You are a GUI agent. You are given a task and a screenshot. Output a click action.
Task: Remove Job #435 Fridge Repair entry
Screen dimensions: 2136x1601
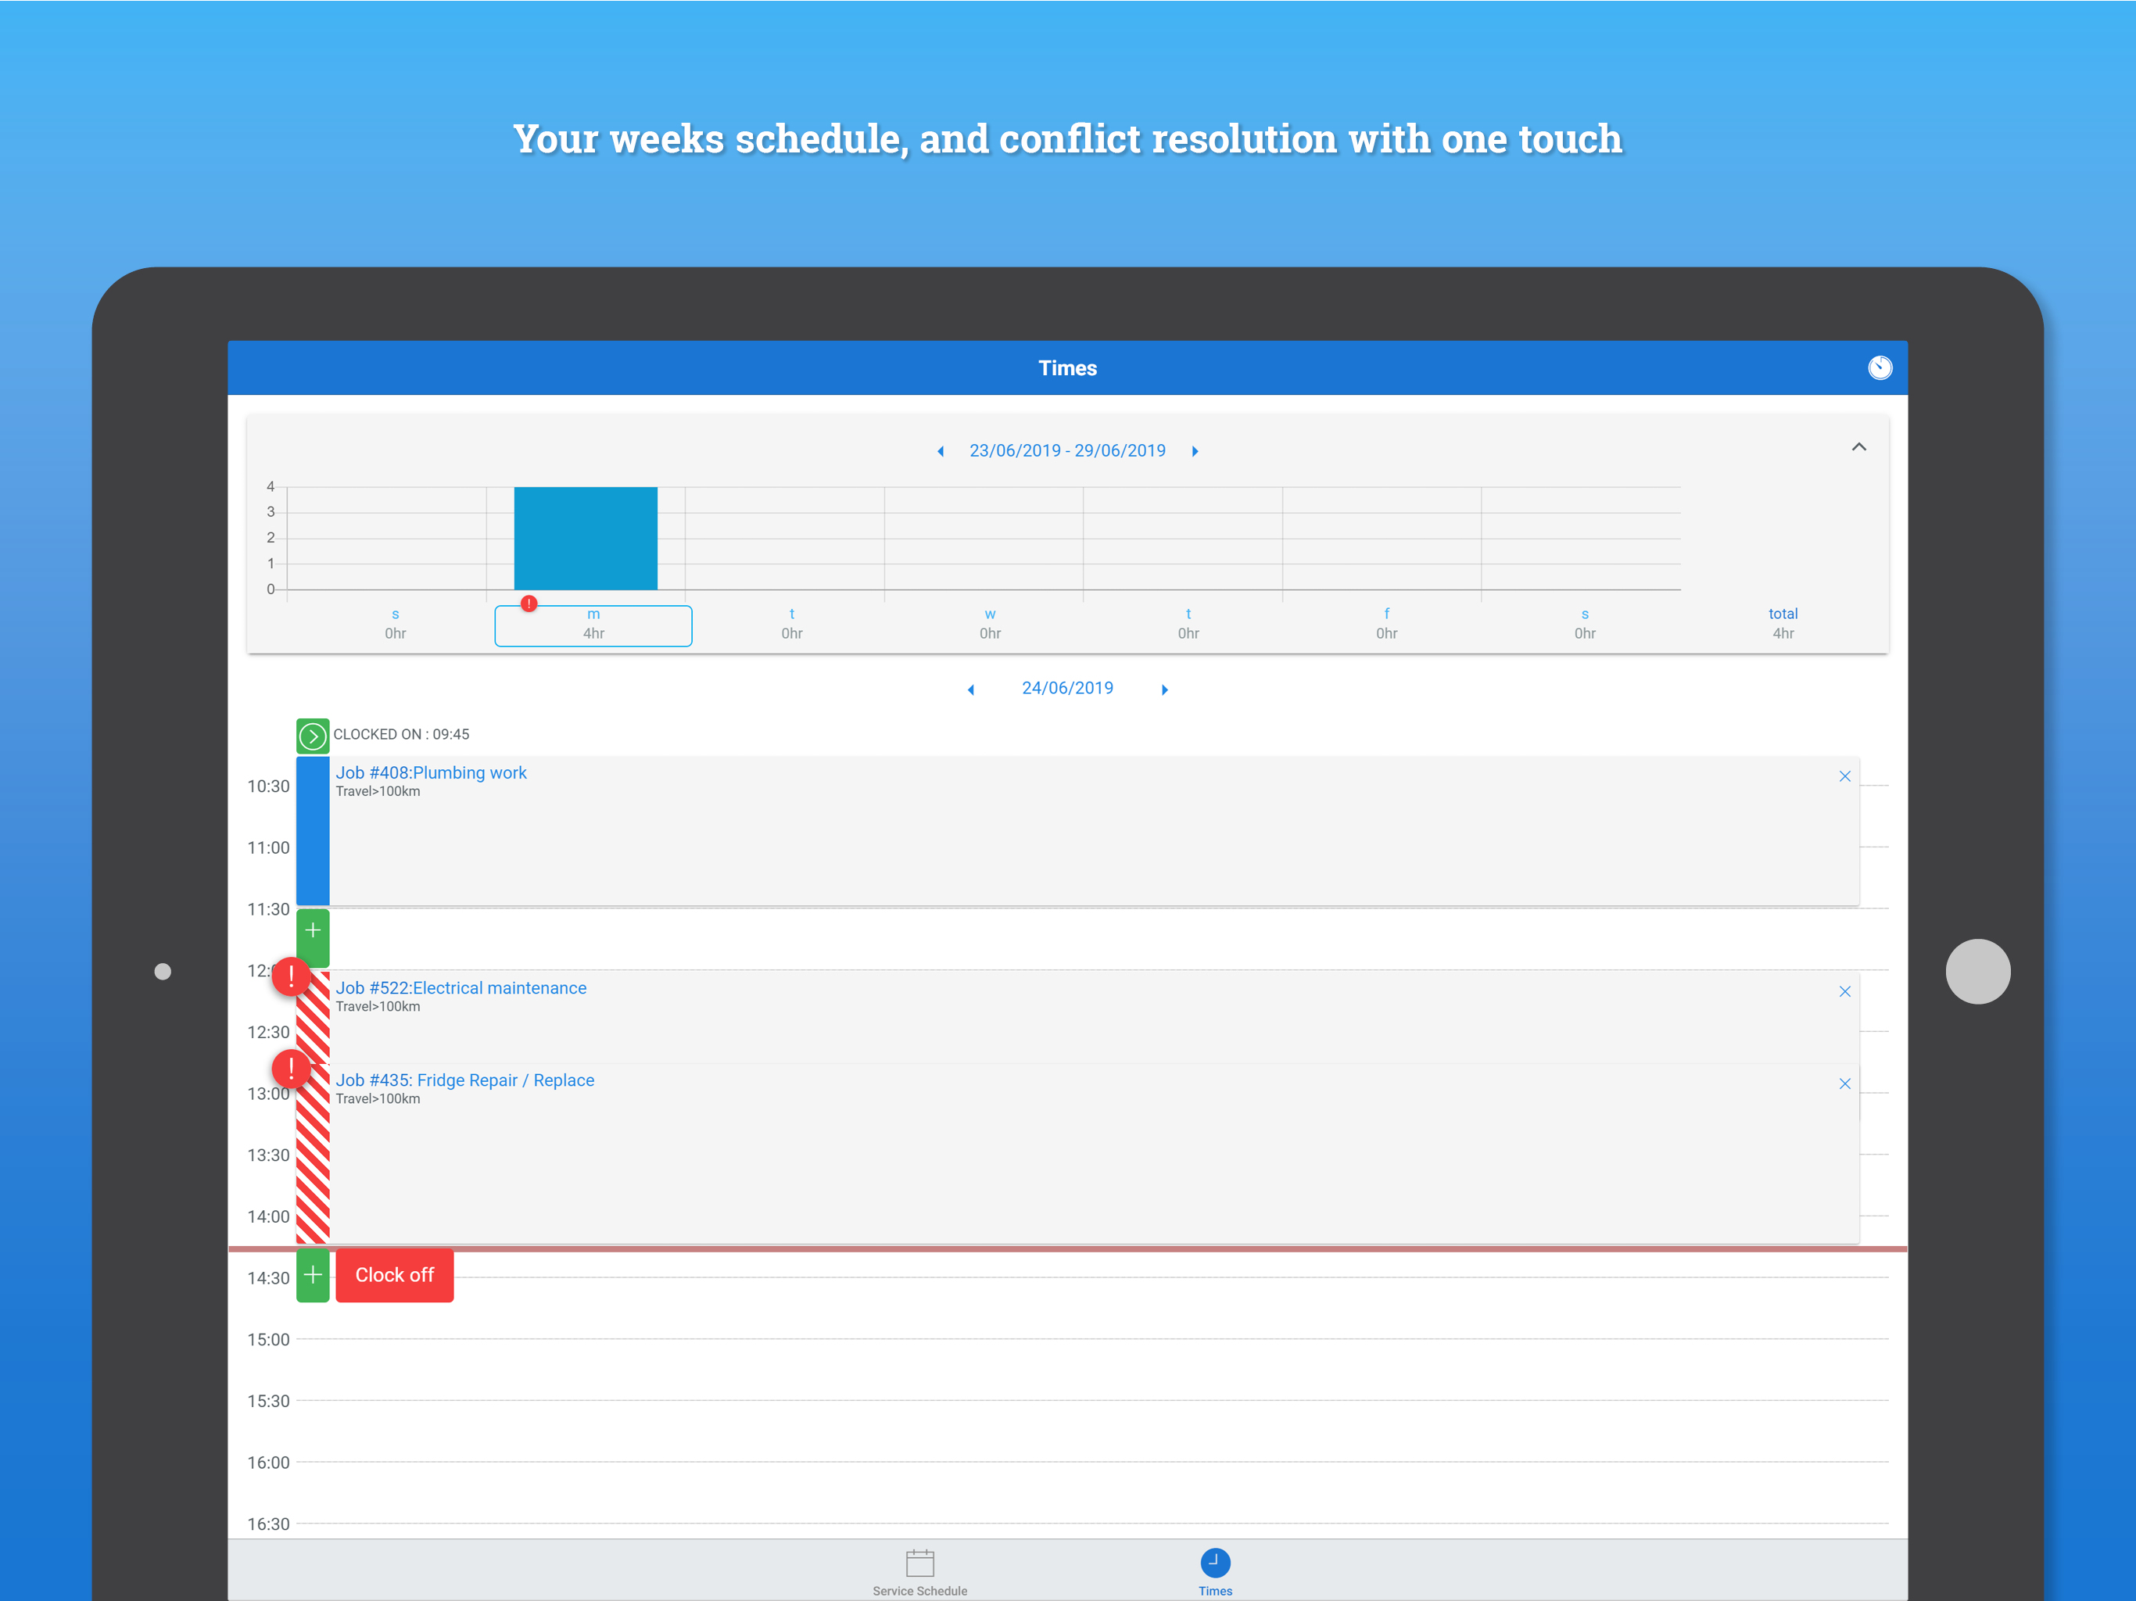[x=1844, y=1083]
